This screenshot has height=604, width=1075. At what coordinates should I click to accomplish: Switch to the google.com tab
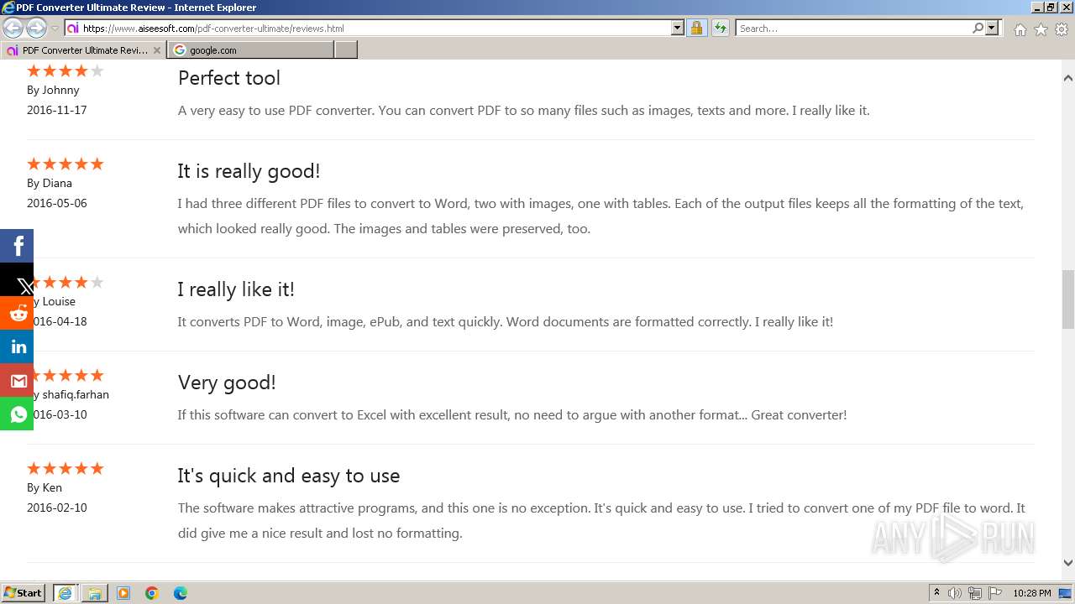point(250,50)
